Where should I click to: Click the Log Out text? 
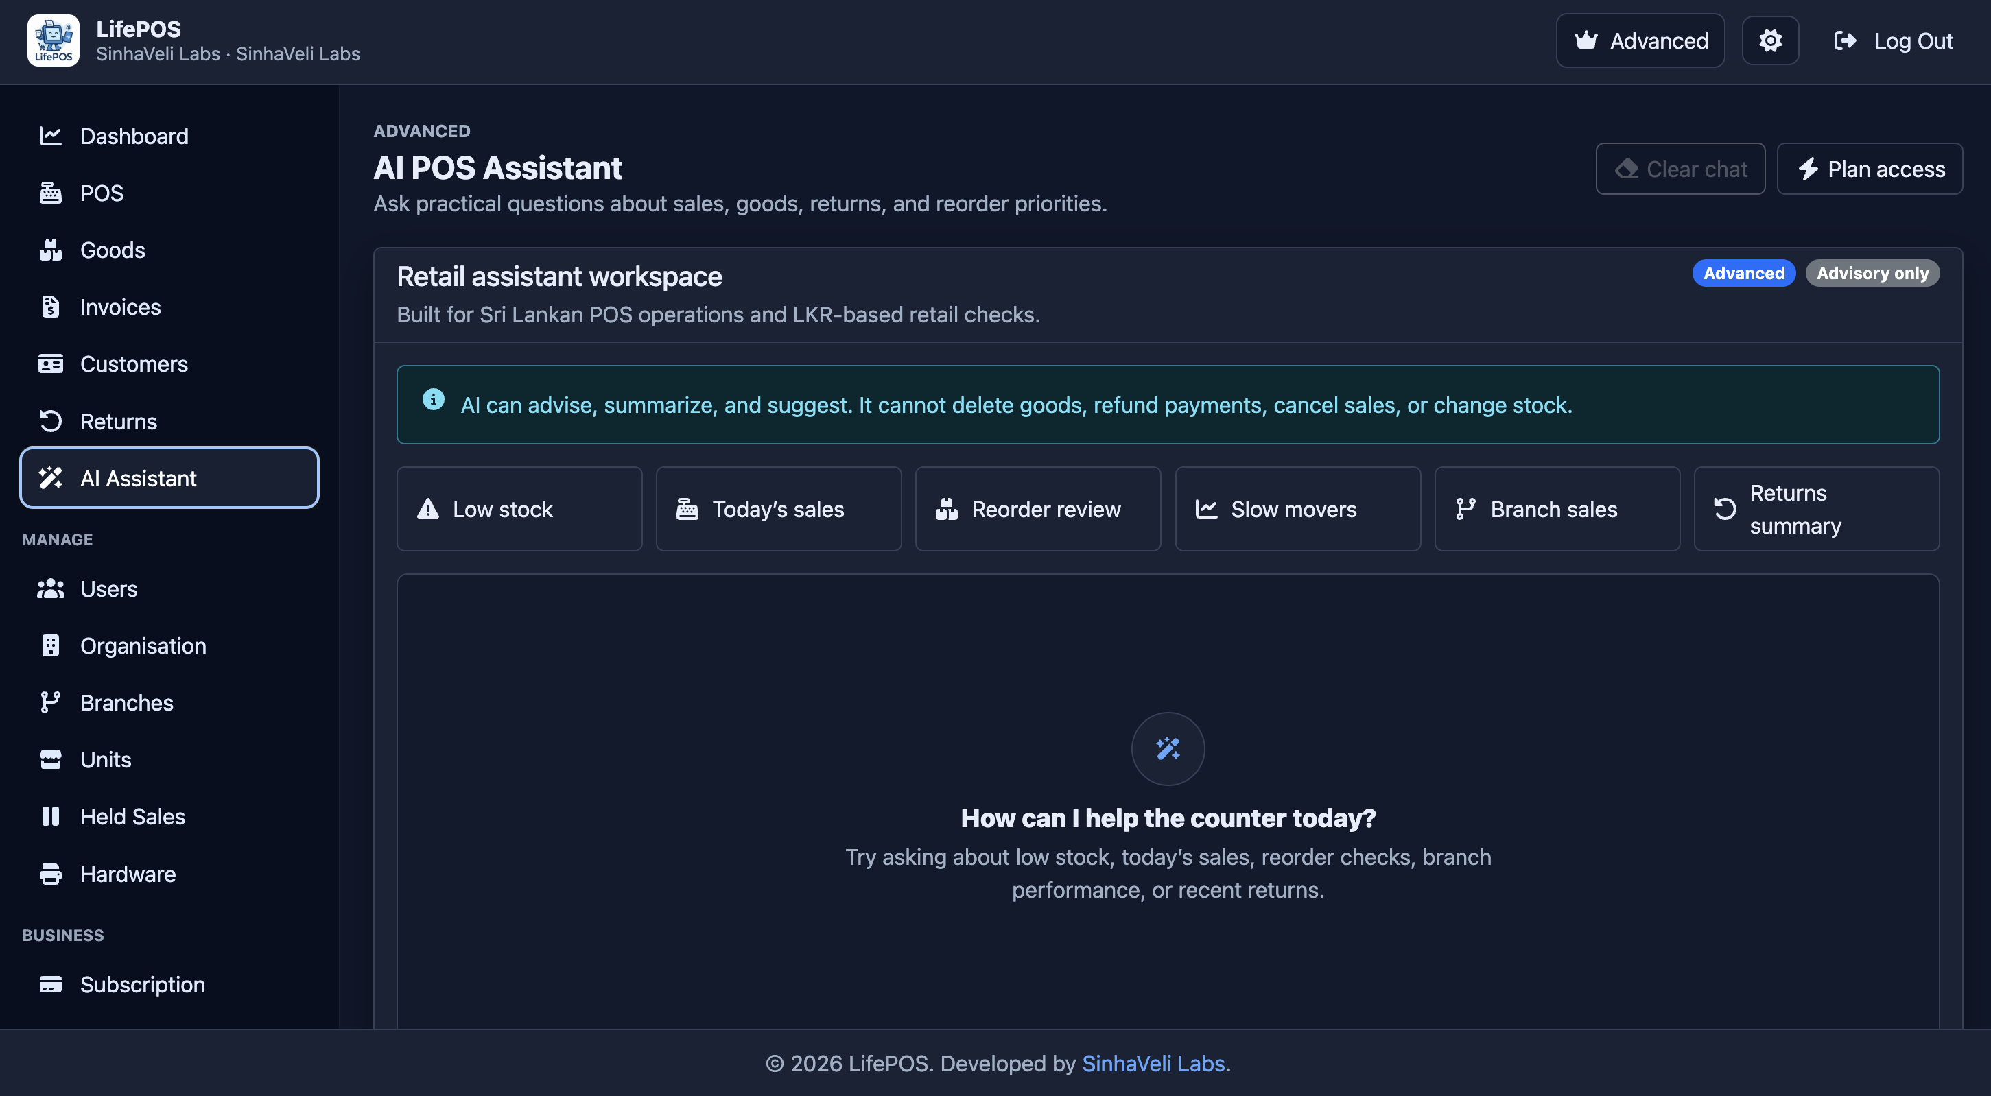[x=1913, y=40]
